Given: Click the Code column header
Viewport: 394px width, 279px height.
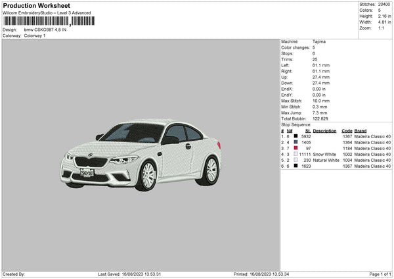Looking at the screenshot, I should pyautogui.click(x=347, y=130).
